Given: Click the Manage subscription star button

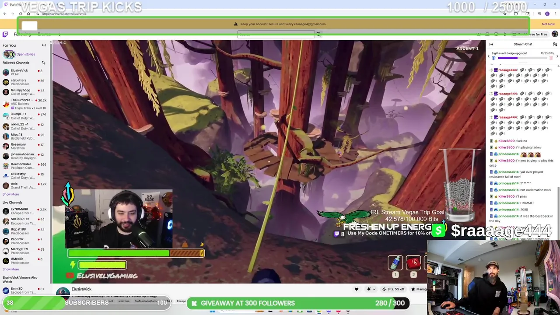Looking at the screenshot, I should (418, 289).
